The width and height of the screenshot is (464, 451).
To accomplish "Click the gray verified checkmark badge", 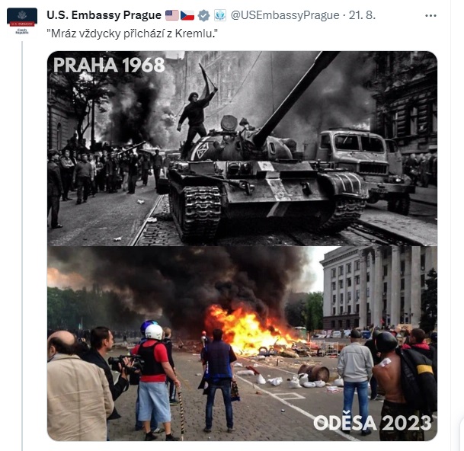I will click(x=203, y=15).
